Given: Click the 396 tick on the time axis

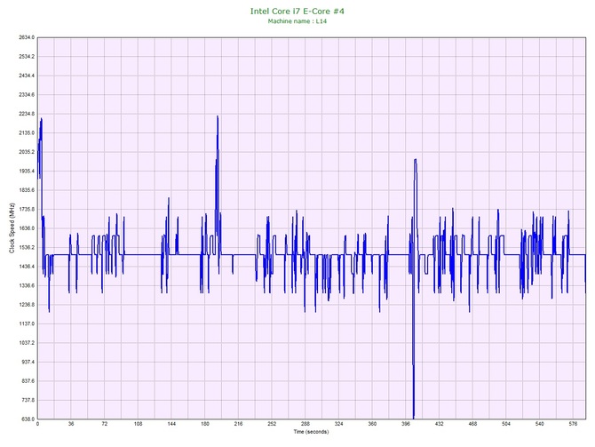Looking at the screenshot, I should pyautogui.click(x=406, y=424).
